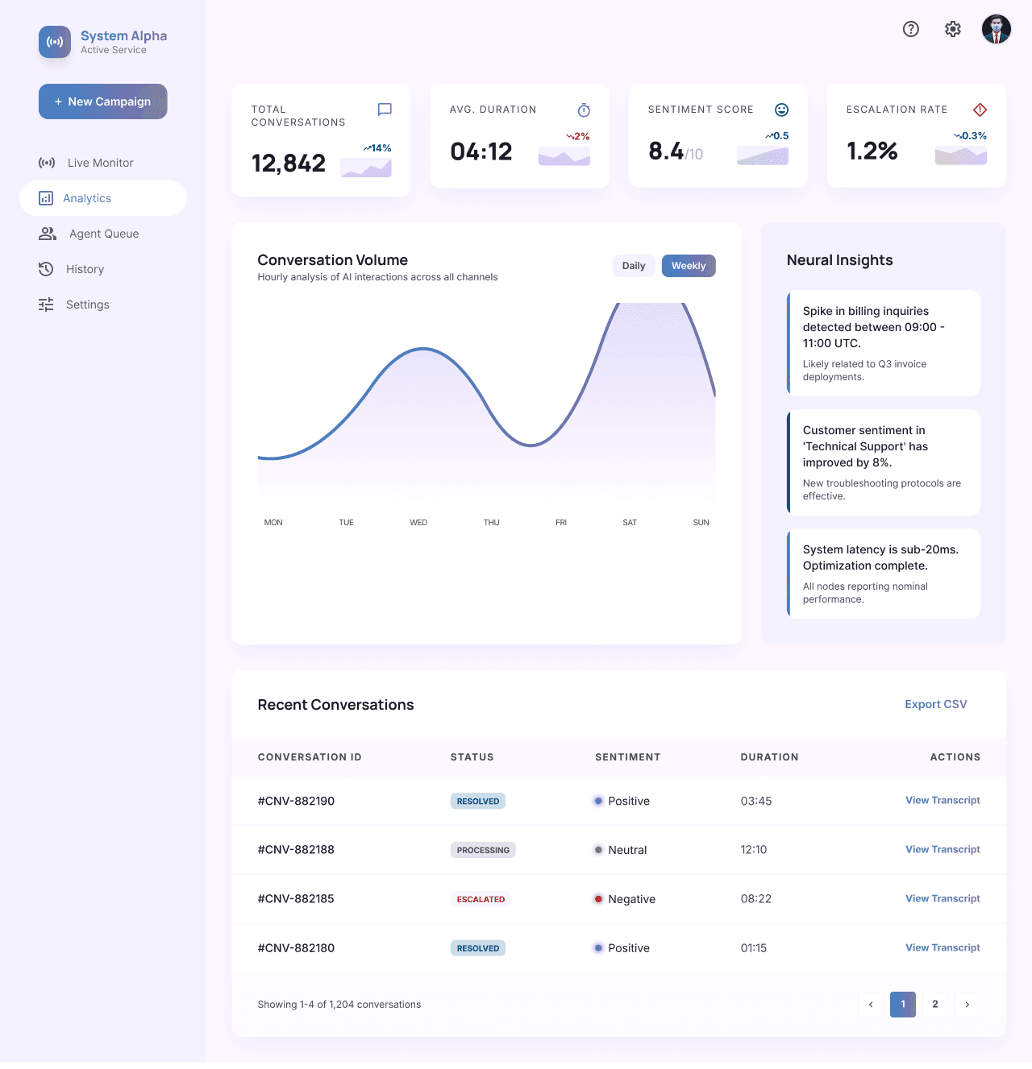This screenshot has width=1032, height=1069.
Task: Open the help question mark icon
Action: click(911, 29)
